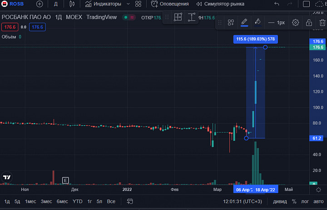This screenshot has height=210, width=327.
Task: Set the range to 5д
Action: point(17,201)
